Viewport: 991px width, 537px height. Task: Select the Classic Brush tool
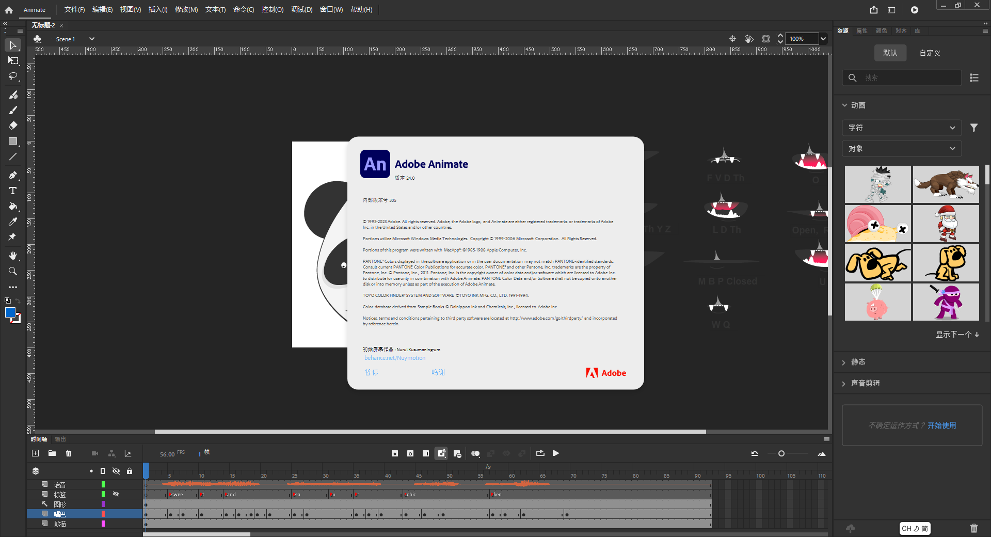click(x=13, y=110)
